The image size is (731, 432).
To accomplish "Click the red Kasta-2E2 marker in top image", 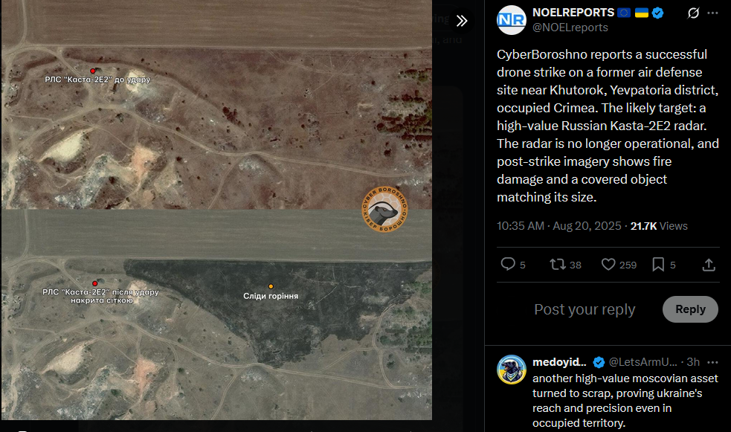I will (93, 71).
